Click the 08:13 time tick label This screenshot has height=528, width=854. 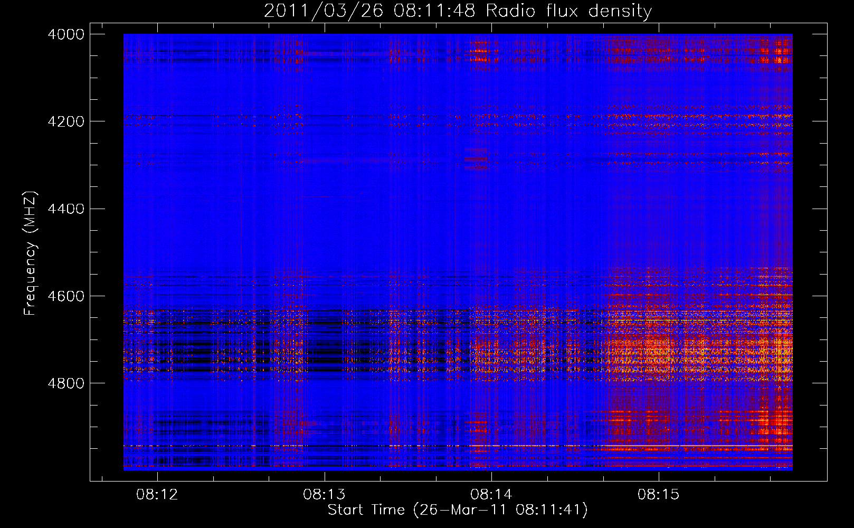click(x=324, y=495)
